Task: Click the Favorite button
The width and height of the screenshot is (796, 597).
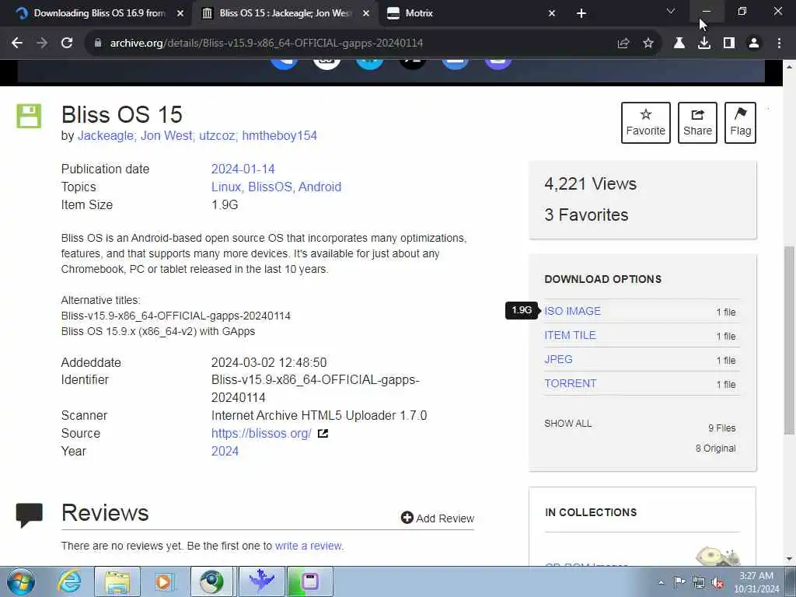Action: coord(646,123)
